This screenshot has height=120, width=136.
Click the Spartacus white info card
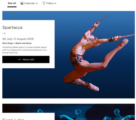(x=28, y=44)
